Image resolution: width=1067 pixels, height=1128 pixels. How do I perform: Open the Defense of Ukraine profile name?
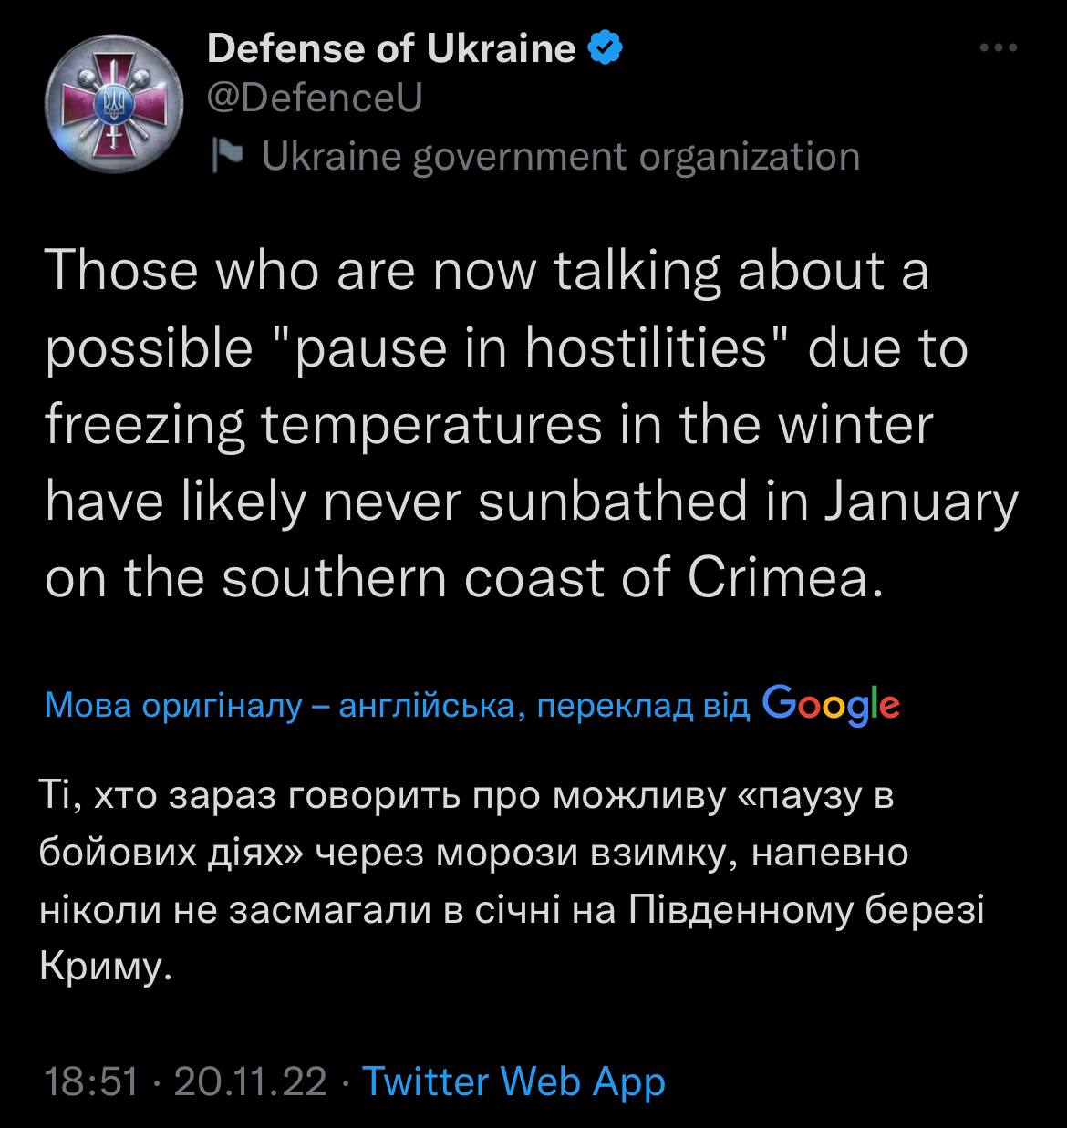pyautogui.click(x=392, y=48)
